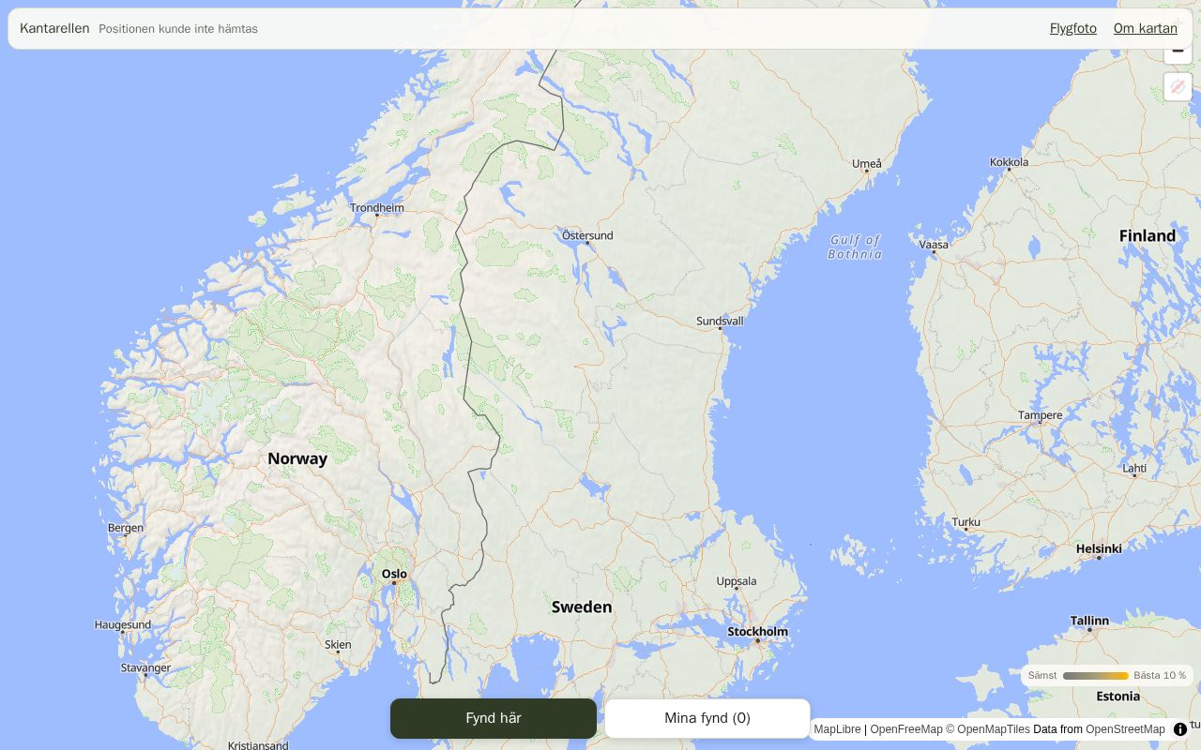This screenshot has height=750, width=1201.
Task: Click the Stockholm label on the map
Action: point(757,631)
